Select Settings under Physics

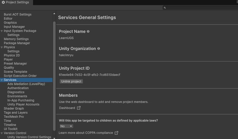point(13,51)
